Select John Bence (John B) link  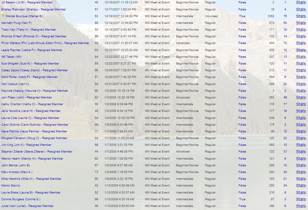pyautogui.click(x=16, y=165)
